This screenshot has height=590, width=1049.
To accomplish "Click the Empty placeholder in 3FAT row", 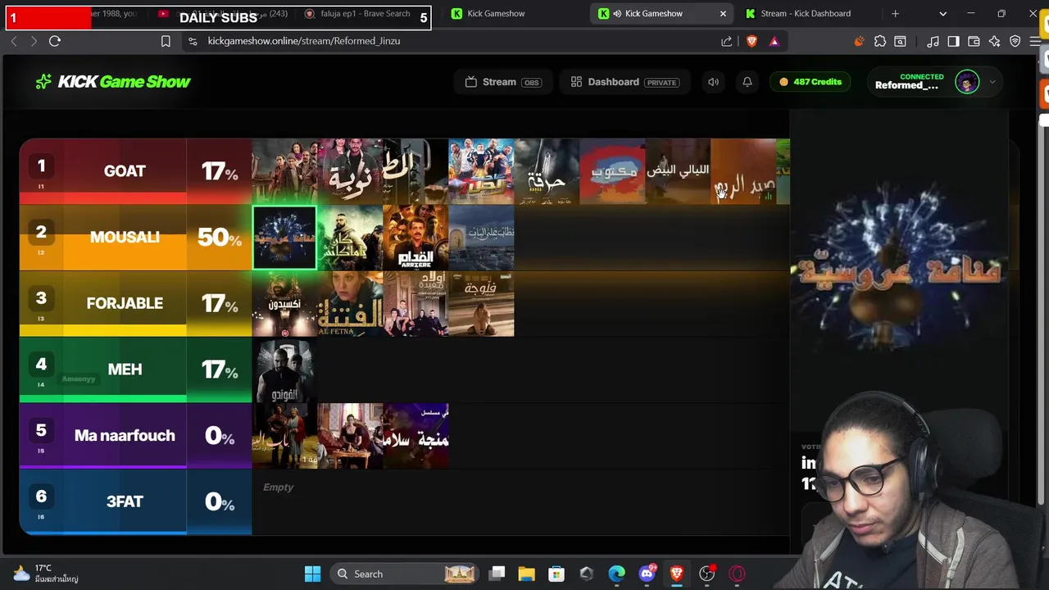I will tap(278, 488).
